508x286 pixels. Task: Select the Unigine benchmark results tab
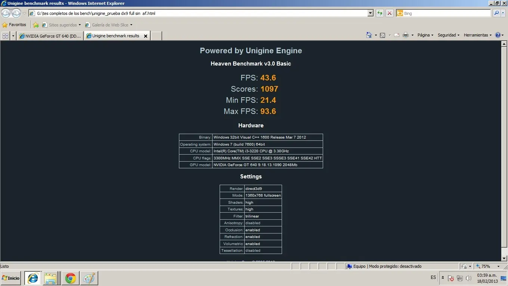[x=117, y=36]
